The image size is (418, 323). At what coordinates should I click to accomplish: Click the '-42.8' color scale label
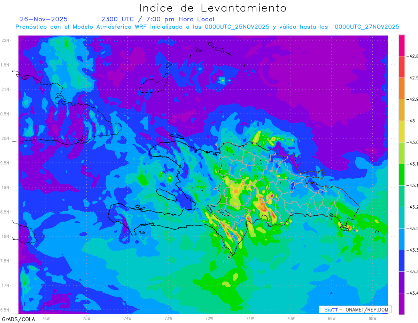412,56
